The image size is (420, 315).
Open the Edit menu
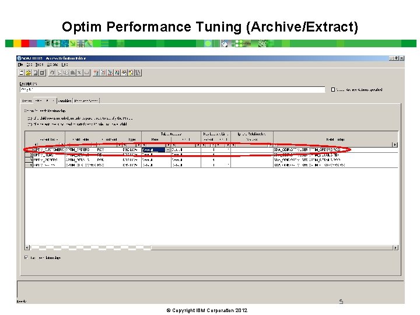coord(30,65)
